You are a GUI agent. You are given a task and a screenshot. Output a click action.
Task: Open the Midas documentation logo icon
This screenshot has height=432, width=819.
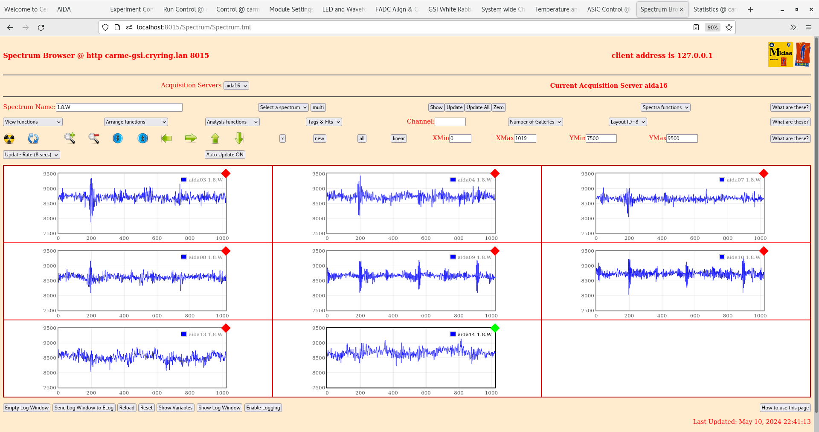[x=780, y=55]
